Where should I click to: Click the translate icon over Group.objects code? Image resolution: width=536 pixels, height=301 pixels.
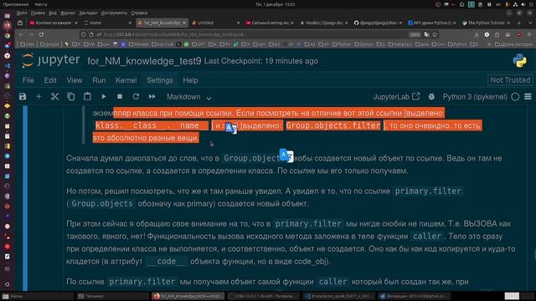[x=286, y=156]
